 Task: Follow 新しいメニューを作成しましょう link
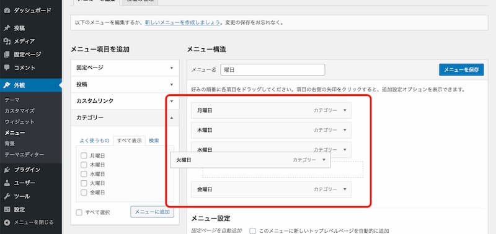(182, 23)
